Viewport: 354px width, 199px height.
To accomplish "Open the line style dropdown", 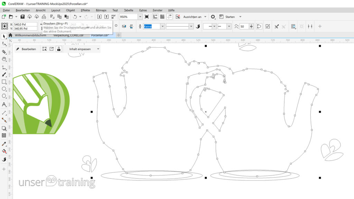I will pyautogui.click(x=191, y=26).
